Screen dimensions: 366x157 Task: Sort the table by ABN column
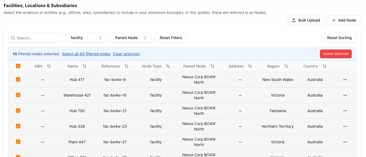coord(49,66)
